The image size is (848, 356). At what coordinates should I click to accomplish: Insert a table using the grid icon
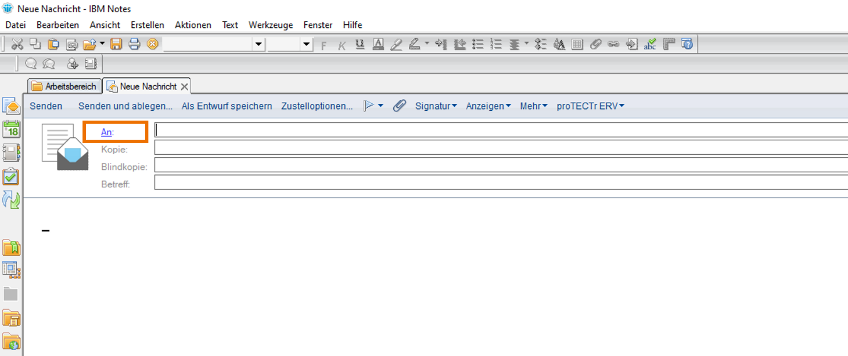(577, 44)
